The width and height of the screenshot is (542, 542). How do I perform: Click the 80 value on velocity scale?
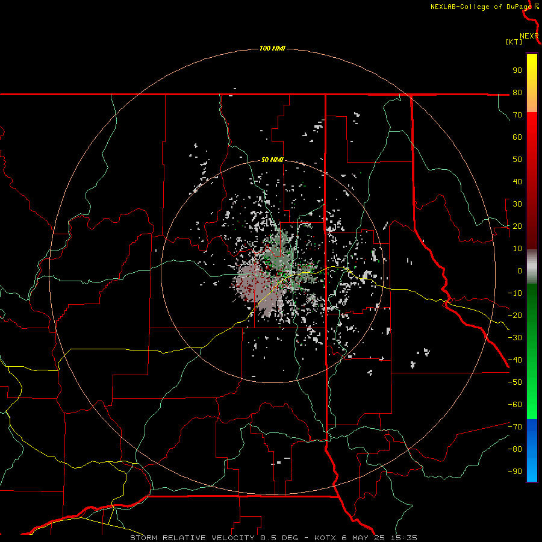point(517,92)
